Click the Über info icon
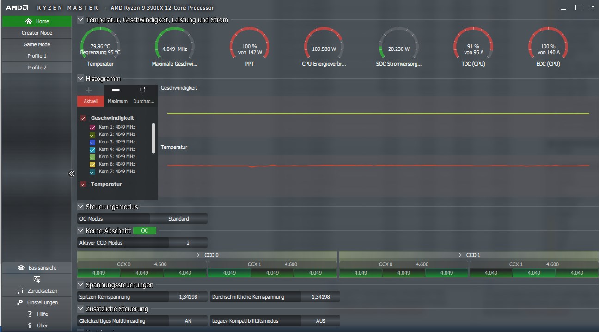 click(x=30, y=326)
